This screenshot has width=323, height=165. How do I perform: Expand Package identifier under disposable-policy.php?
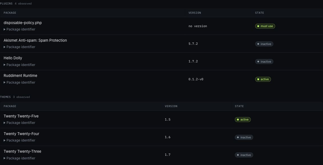19,29
